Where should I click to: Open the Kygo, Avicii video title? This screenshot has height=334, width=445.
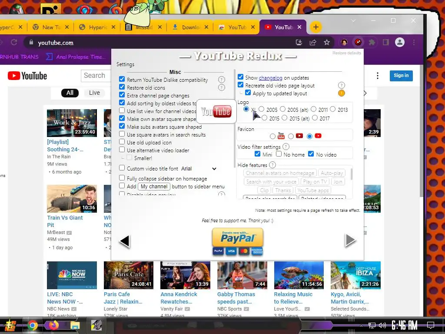pyautogui.click(x=350, y=298)
